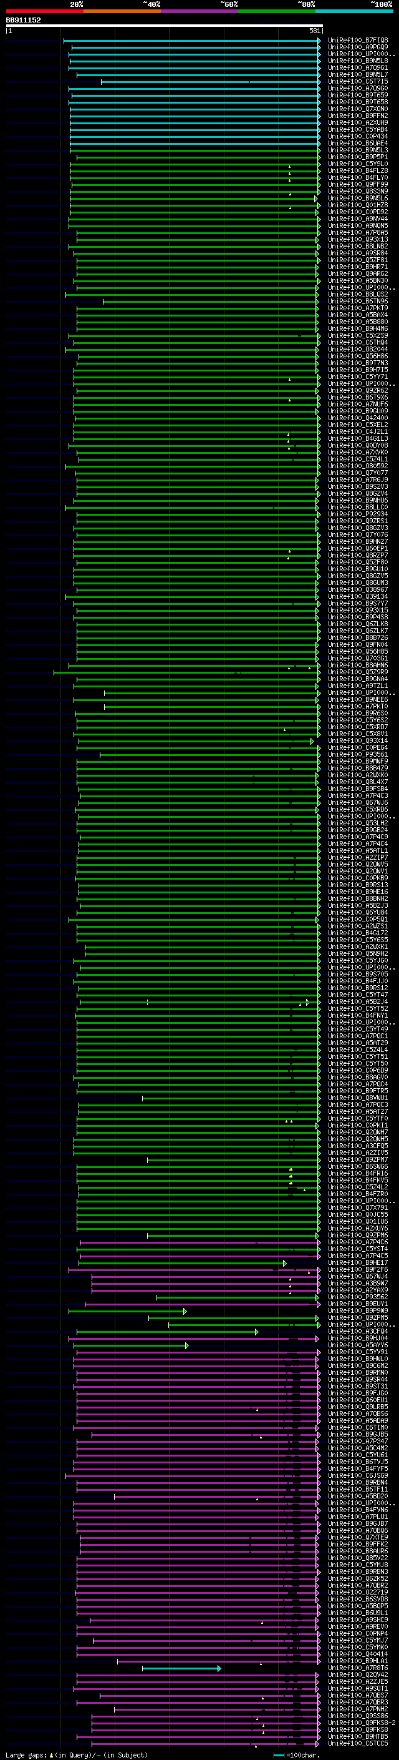
Task: Select hit UniRef100_B8BNH2
Action: (x=358, y=898)
